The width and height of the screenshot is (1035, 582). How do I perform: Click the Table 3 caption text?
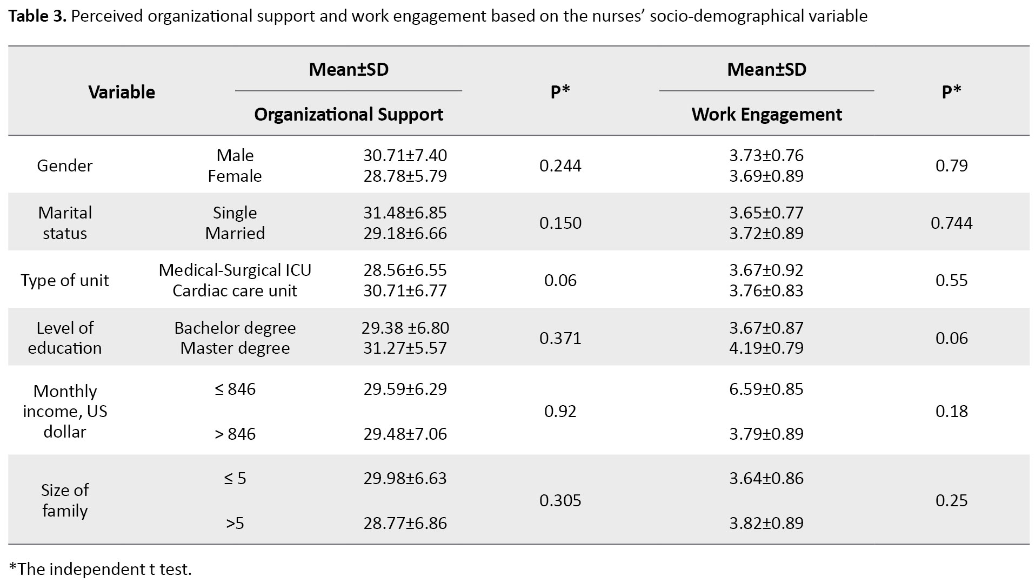pyautogui.click(x=438, y=16)
